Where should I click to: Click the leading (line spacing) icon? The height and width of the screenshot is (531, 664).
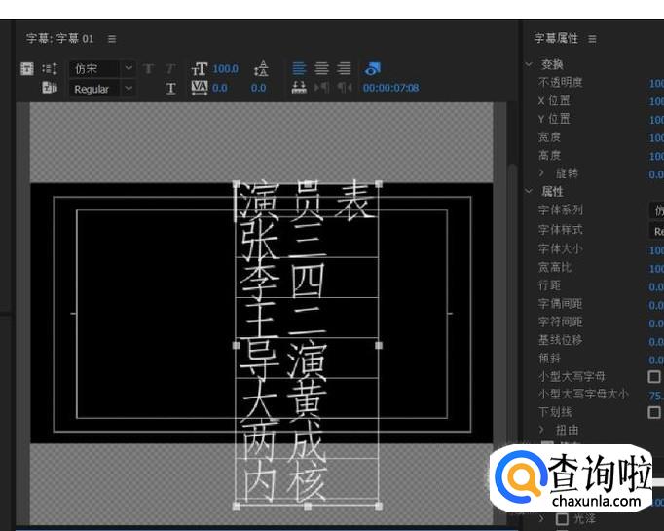[x=261, y=68]
